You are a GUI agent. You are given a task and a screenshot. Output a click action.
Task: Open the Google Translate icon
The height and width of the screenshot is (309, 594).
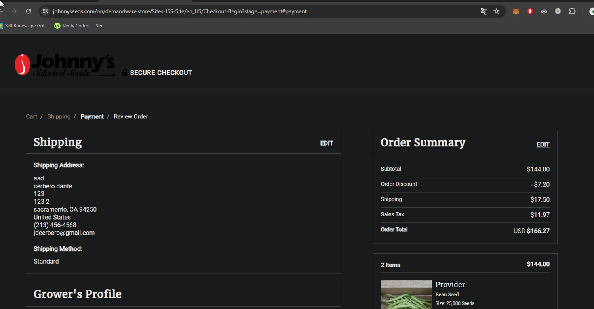coord(484,11)
